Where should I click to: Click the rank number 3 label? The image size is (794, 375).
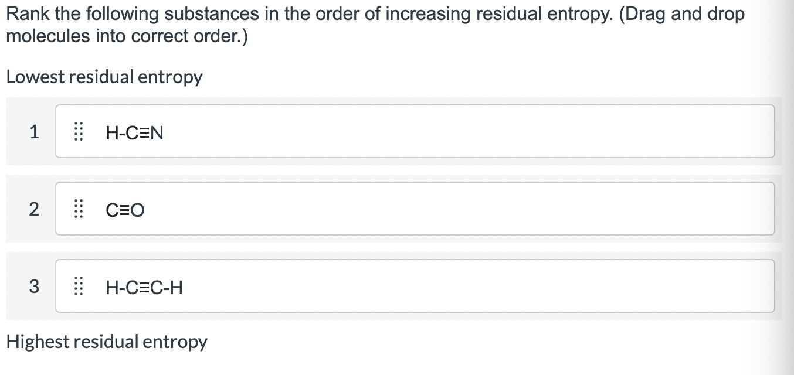[33, 287]
